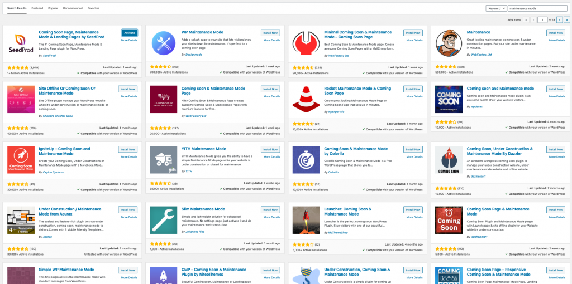572x284 pixels.
Task: Select the Colorlib Coming Soon stopwatch icon
Action: [306, 160]
